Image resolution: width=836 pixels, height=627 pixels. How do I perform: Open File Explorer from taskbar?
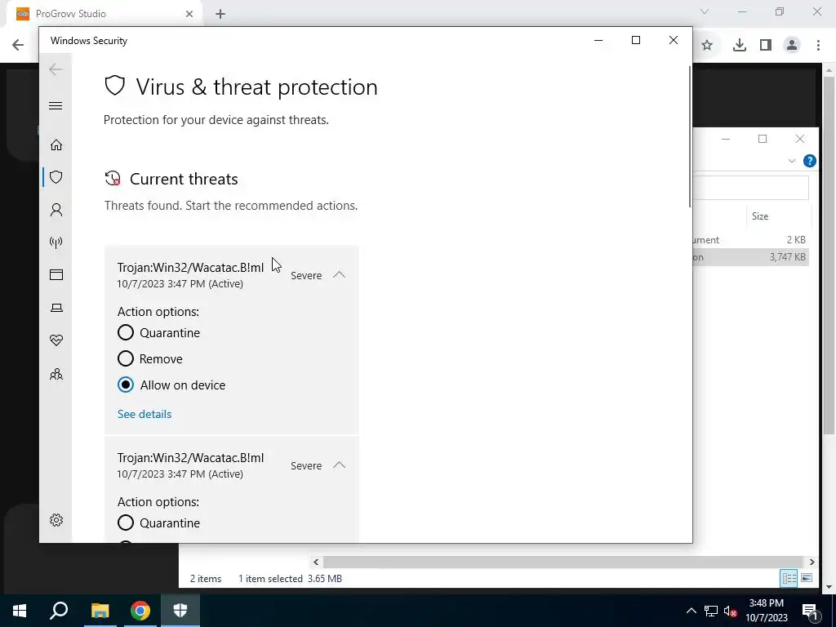(100, 611)
